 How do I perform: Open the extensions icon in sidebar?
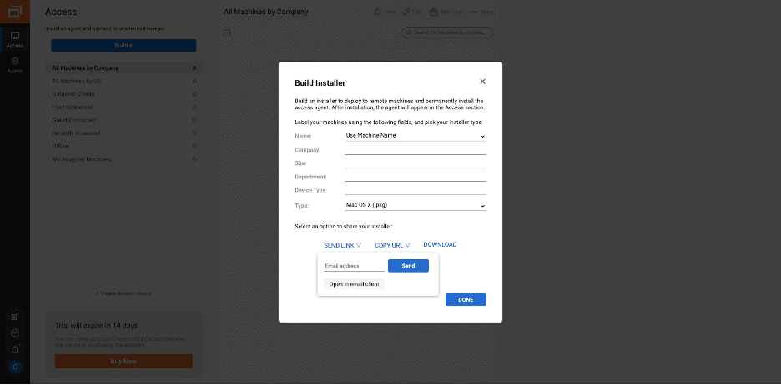[15, 316]
